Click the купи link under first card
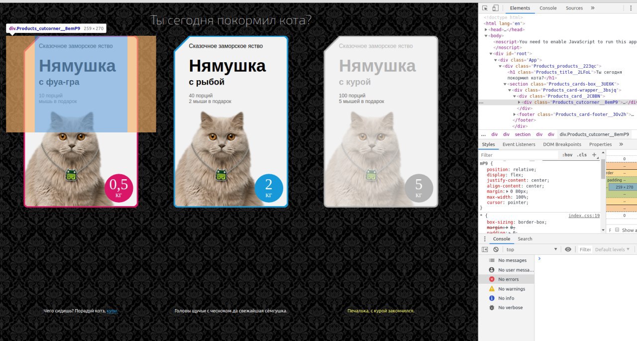637x341 pixels. click(x=112, y=311)
